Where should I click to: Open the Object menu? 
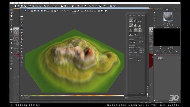pos(19,3)
